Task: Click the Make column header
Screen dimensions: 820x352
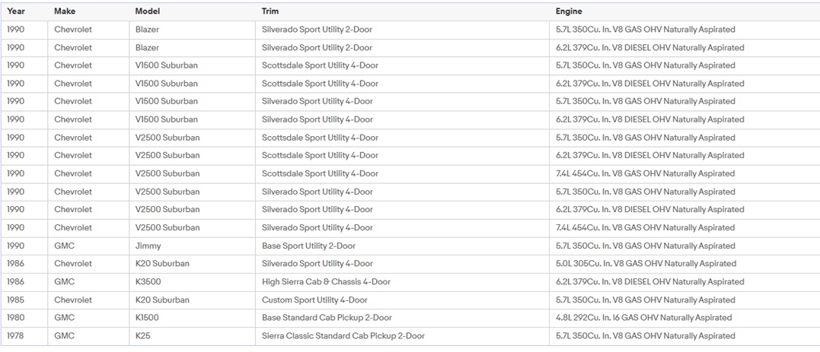Action: 65,11
